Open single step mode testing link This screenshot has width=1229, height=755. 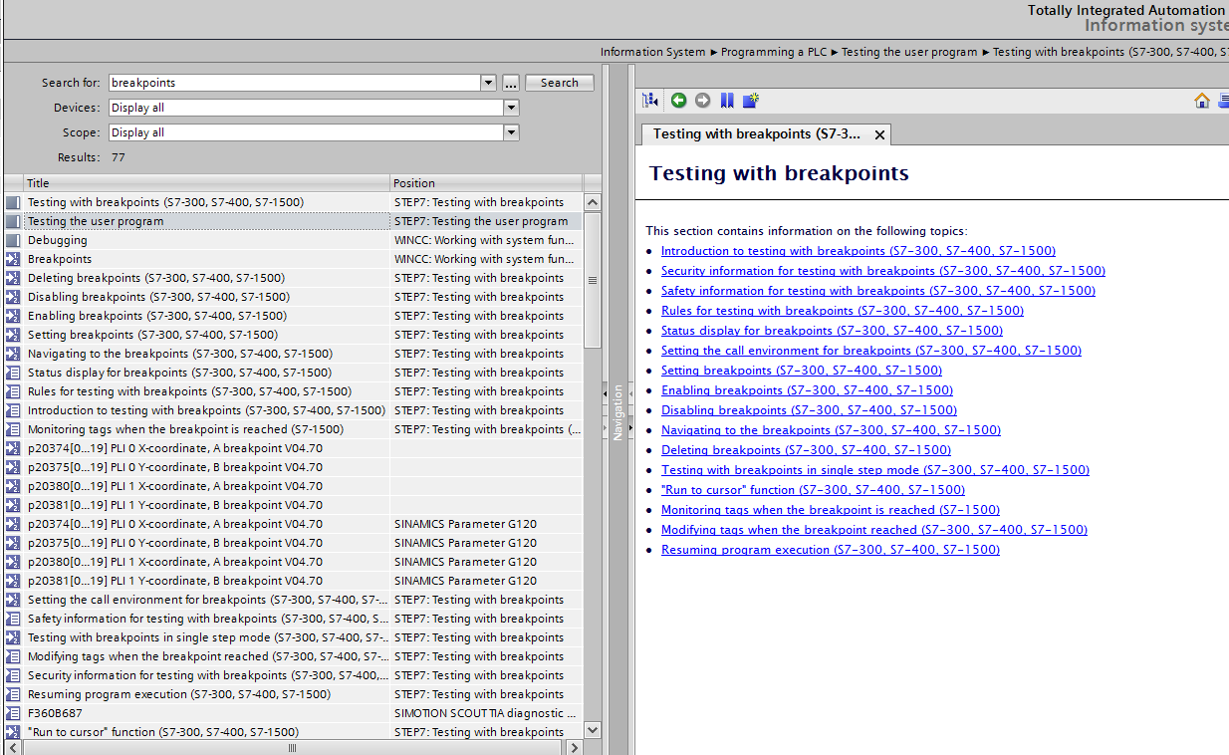(x=875, y=470)
